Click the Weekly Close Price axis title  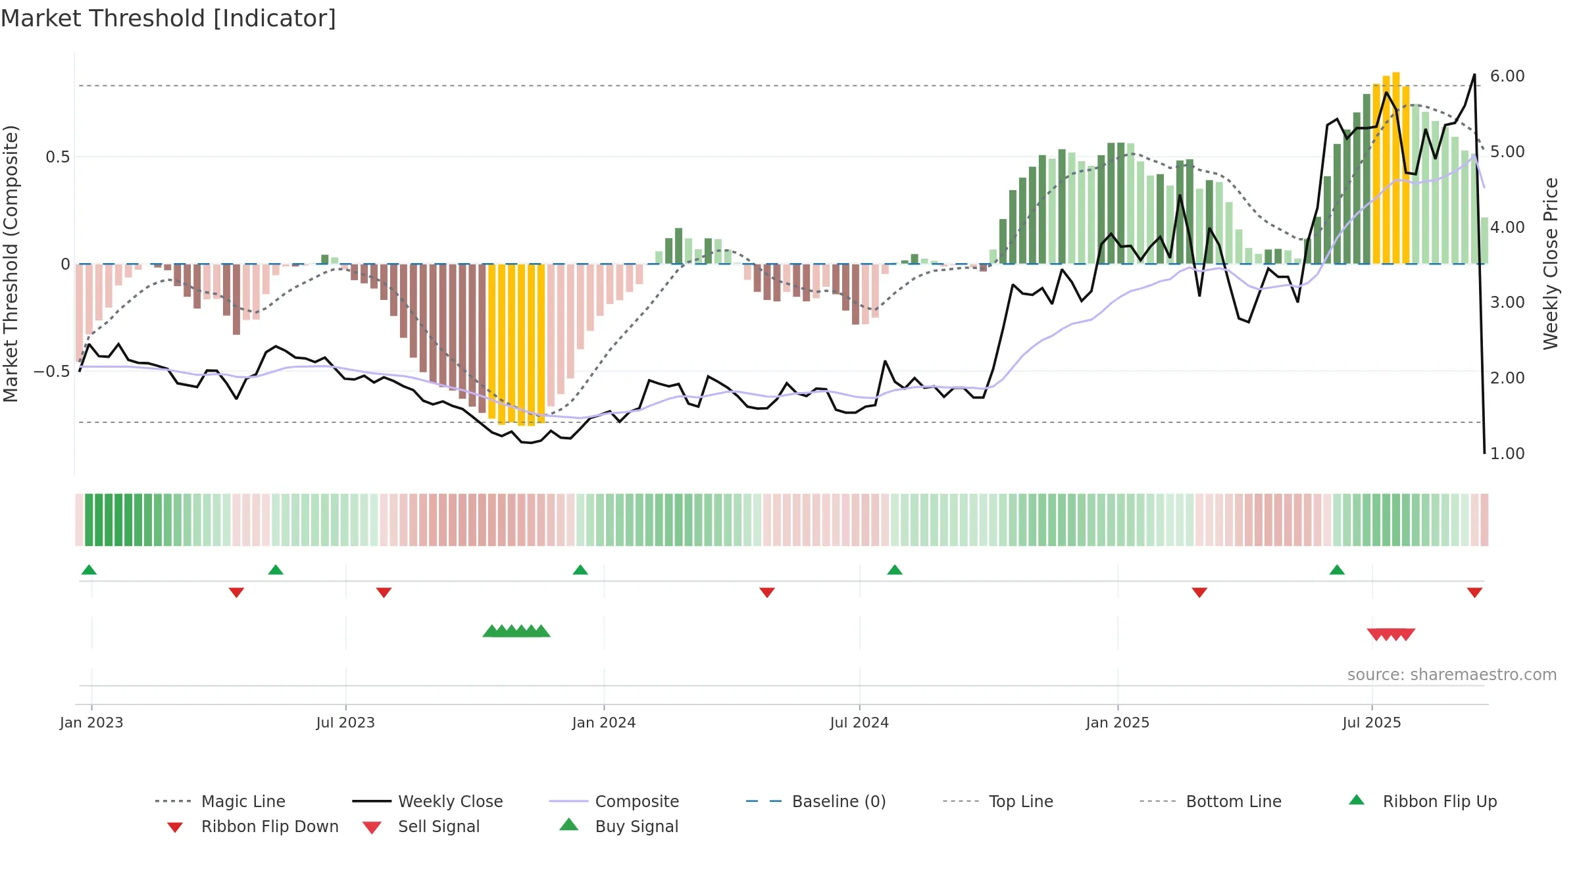(x=1551, y=264)
